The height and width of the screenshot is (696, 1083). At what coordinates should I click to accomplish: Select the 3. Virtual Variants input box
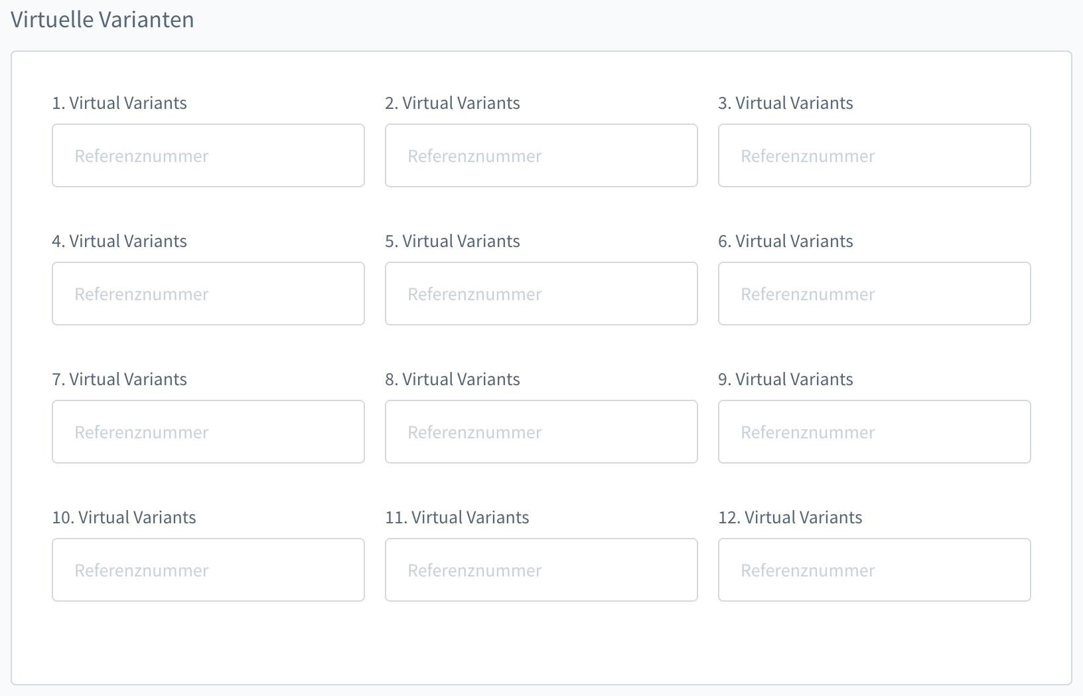875,155
